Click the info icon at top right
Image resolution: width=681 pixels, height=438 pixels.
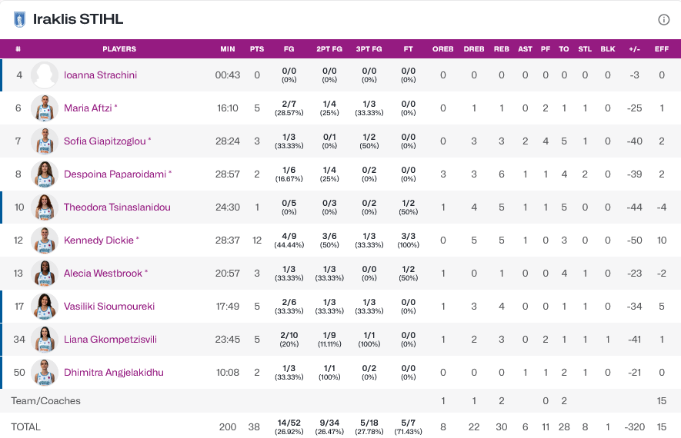(x=663, y=20)
